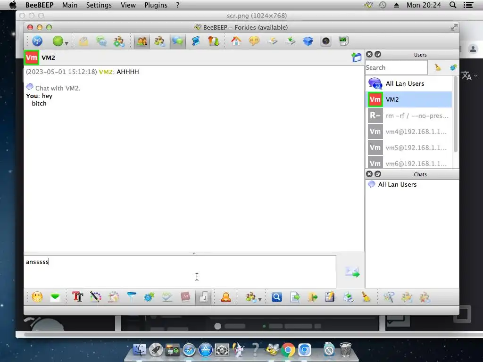Viewport: 483px width, 362px height.
Task: Click the create group icon with green plus
Action: coord(119,41)
